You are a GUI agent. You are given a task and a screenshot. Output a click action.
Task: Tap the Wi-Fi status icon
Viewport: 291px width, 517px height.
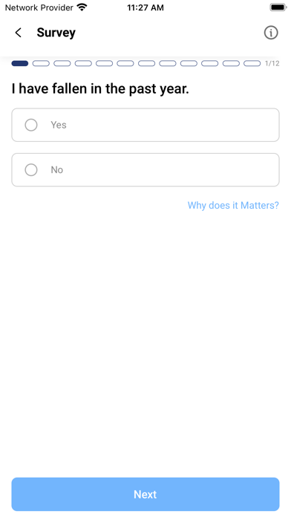click(82, 7)
